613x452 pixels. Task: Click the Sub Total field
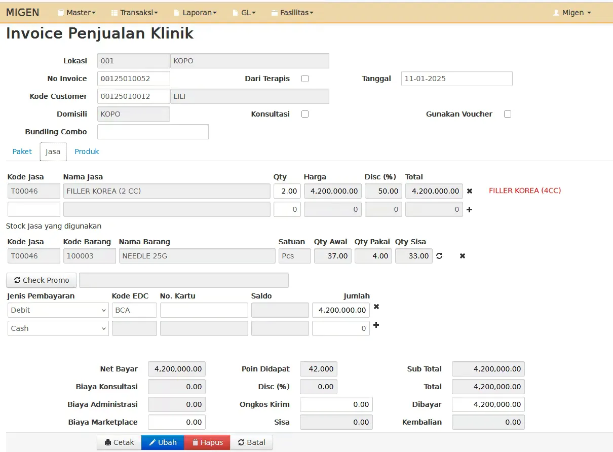488,369
